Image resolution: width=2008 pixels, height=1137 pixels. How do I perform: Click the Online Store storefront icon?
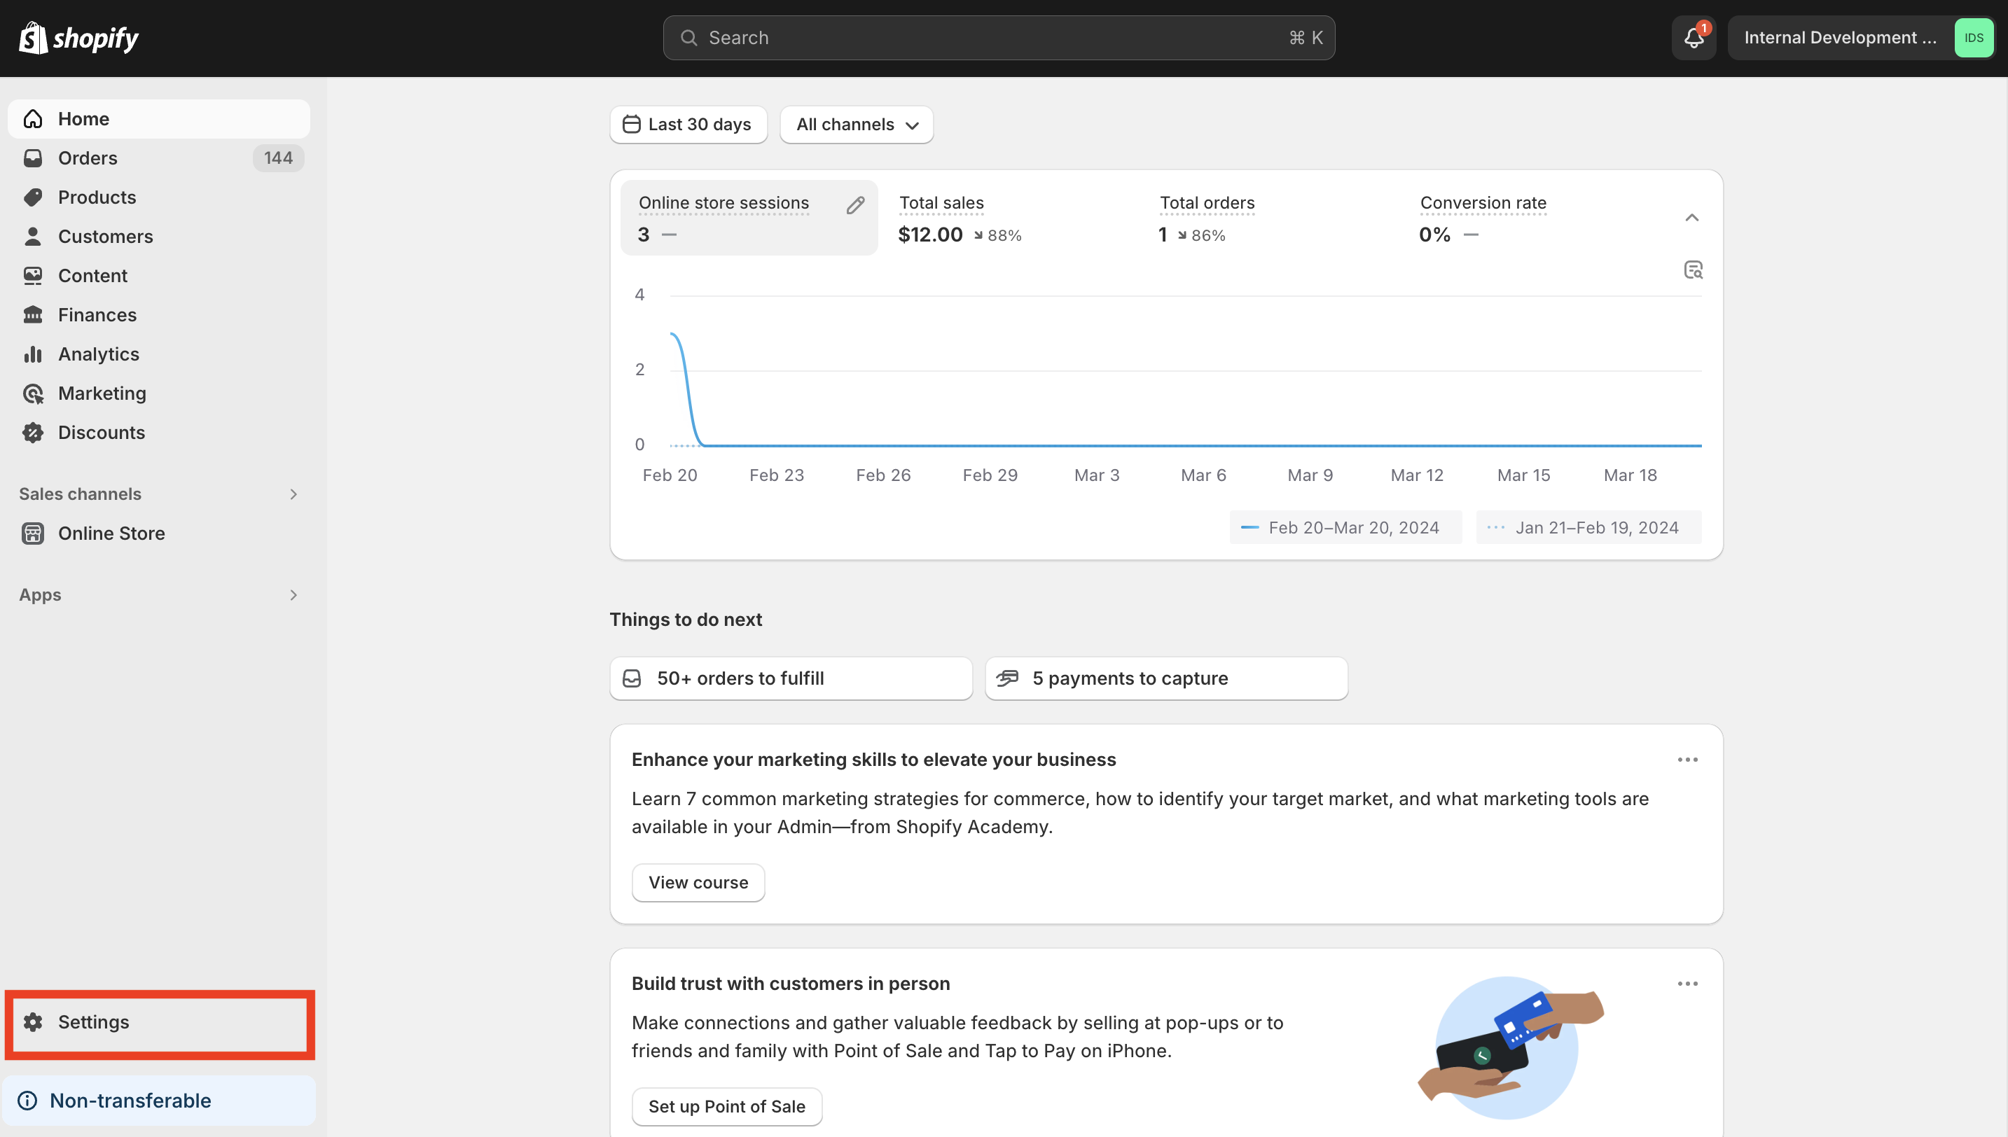(33, 533)
